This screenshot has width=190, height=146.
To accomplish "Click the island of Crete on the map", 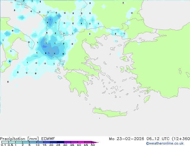I will pyautogui.click(x=110, y=112).
